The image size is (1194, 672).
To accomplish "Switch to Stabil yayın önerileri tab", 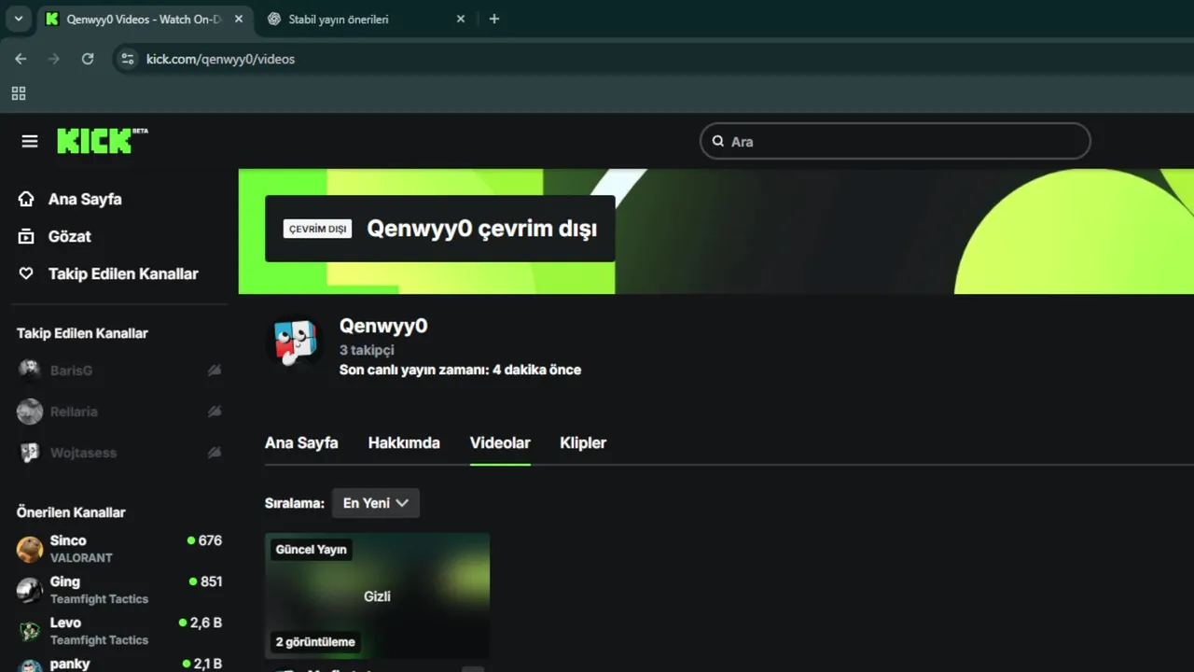I will click(x=365, y=19).
